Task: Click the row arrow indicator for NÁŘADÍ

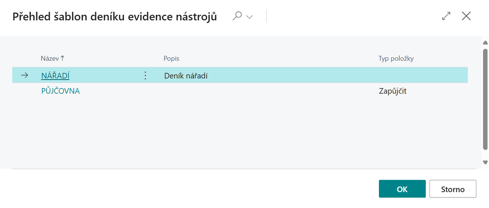Action: (x=24, y=75)
